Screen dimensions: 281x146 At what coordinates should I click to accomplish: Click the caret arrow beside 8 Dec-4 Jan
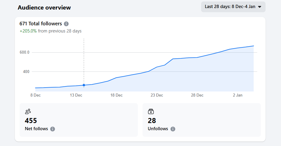[x=260, y=7]
